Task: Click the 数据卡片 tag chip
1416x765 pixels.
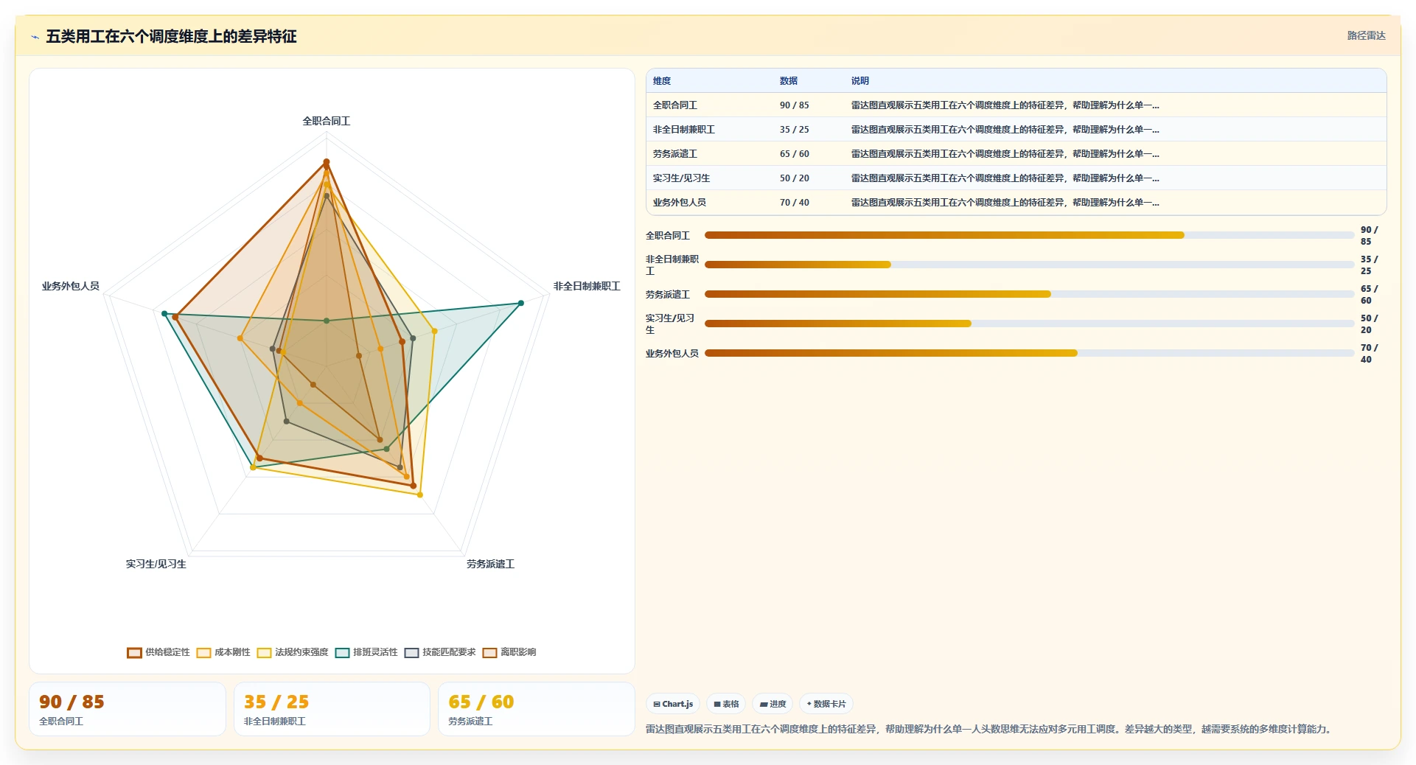Action: click(x=826, y=704)
